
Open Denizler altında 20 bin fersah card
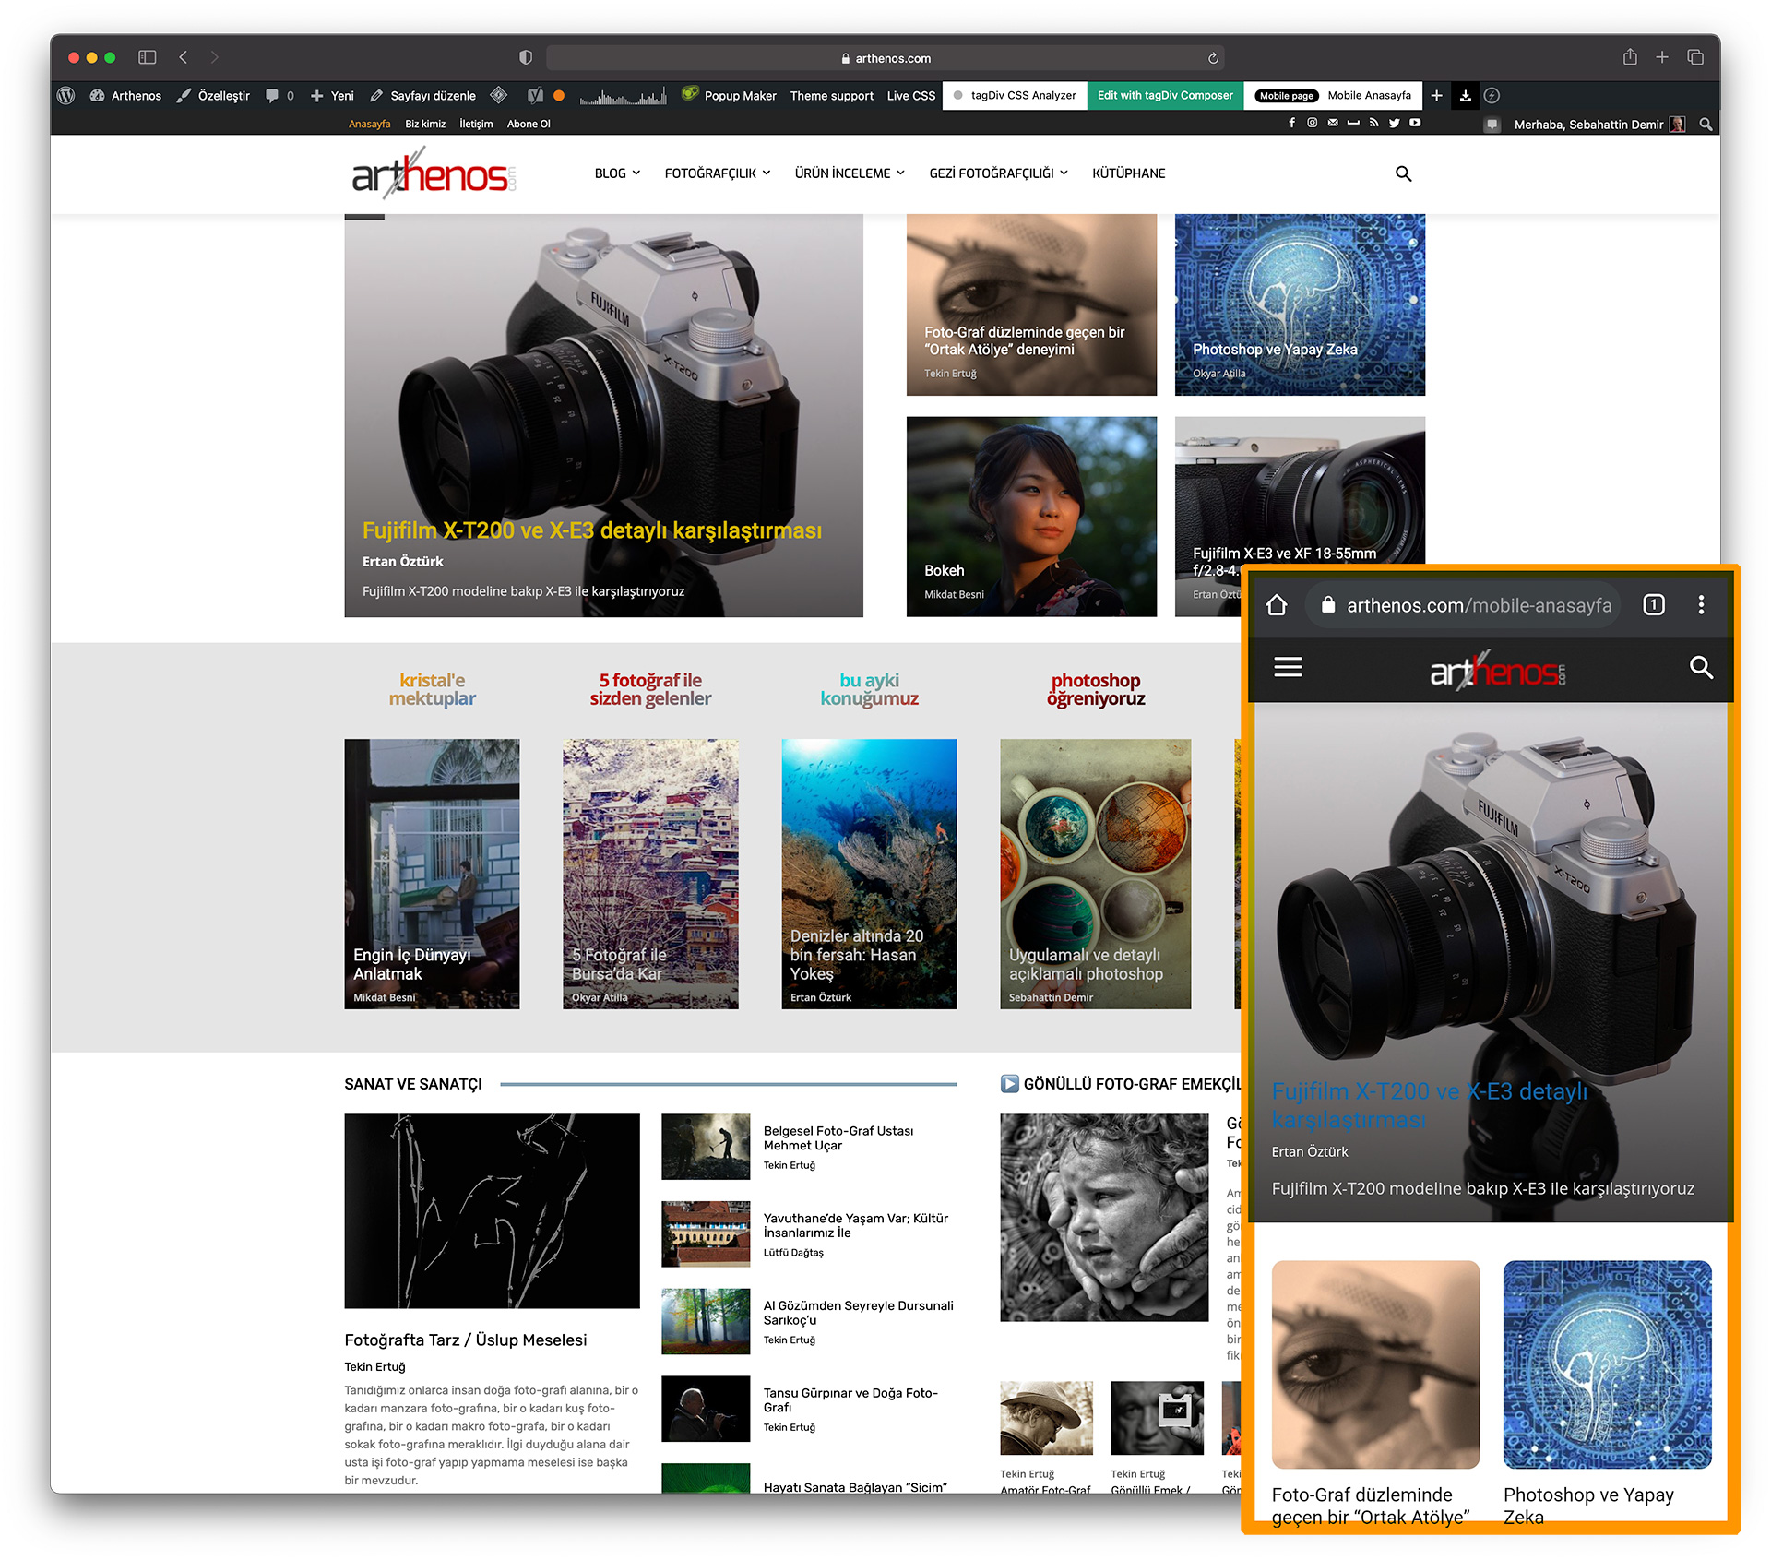(869, 873)
